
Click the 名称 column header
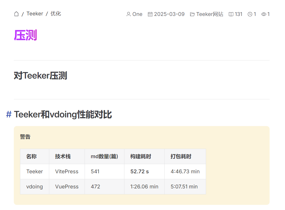[x=35, y=157]
